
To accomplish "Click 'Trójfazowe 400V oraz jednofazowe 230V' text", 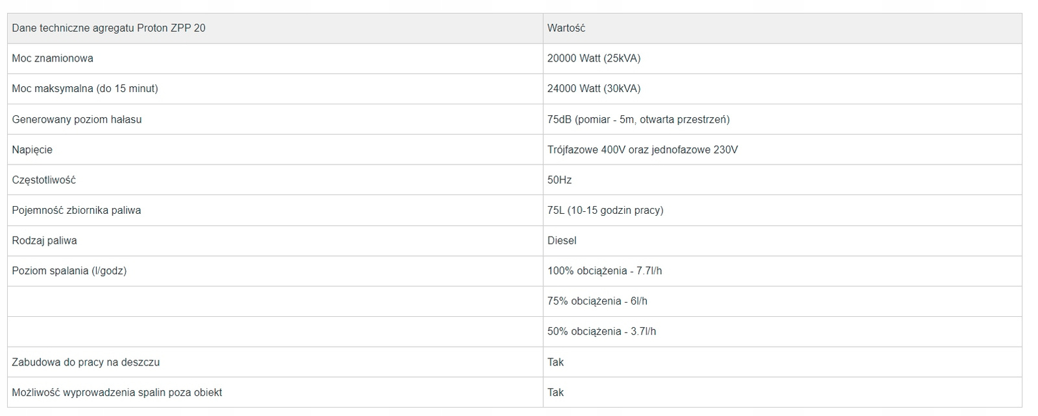I will [642, 150].
